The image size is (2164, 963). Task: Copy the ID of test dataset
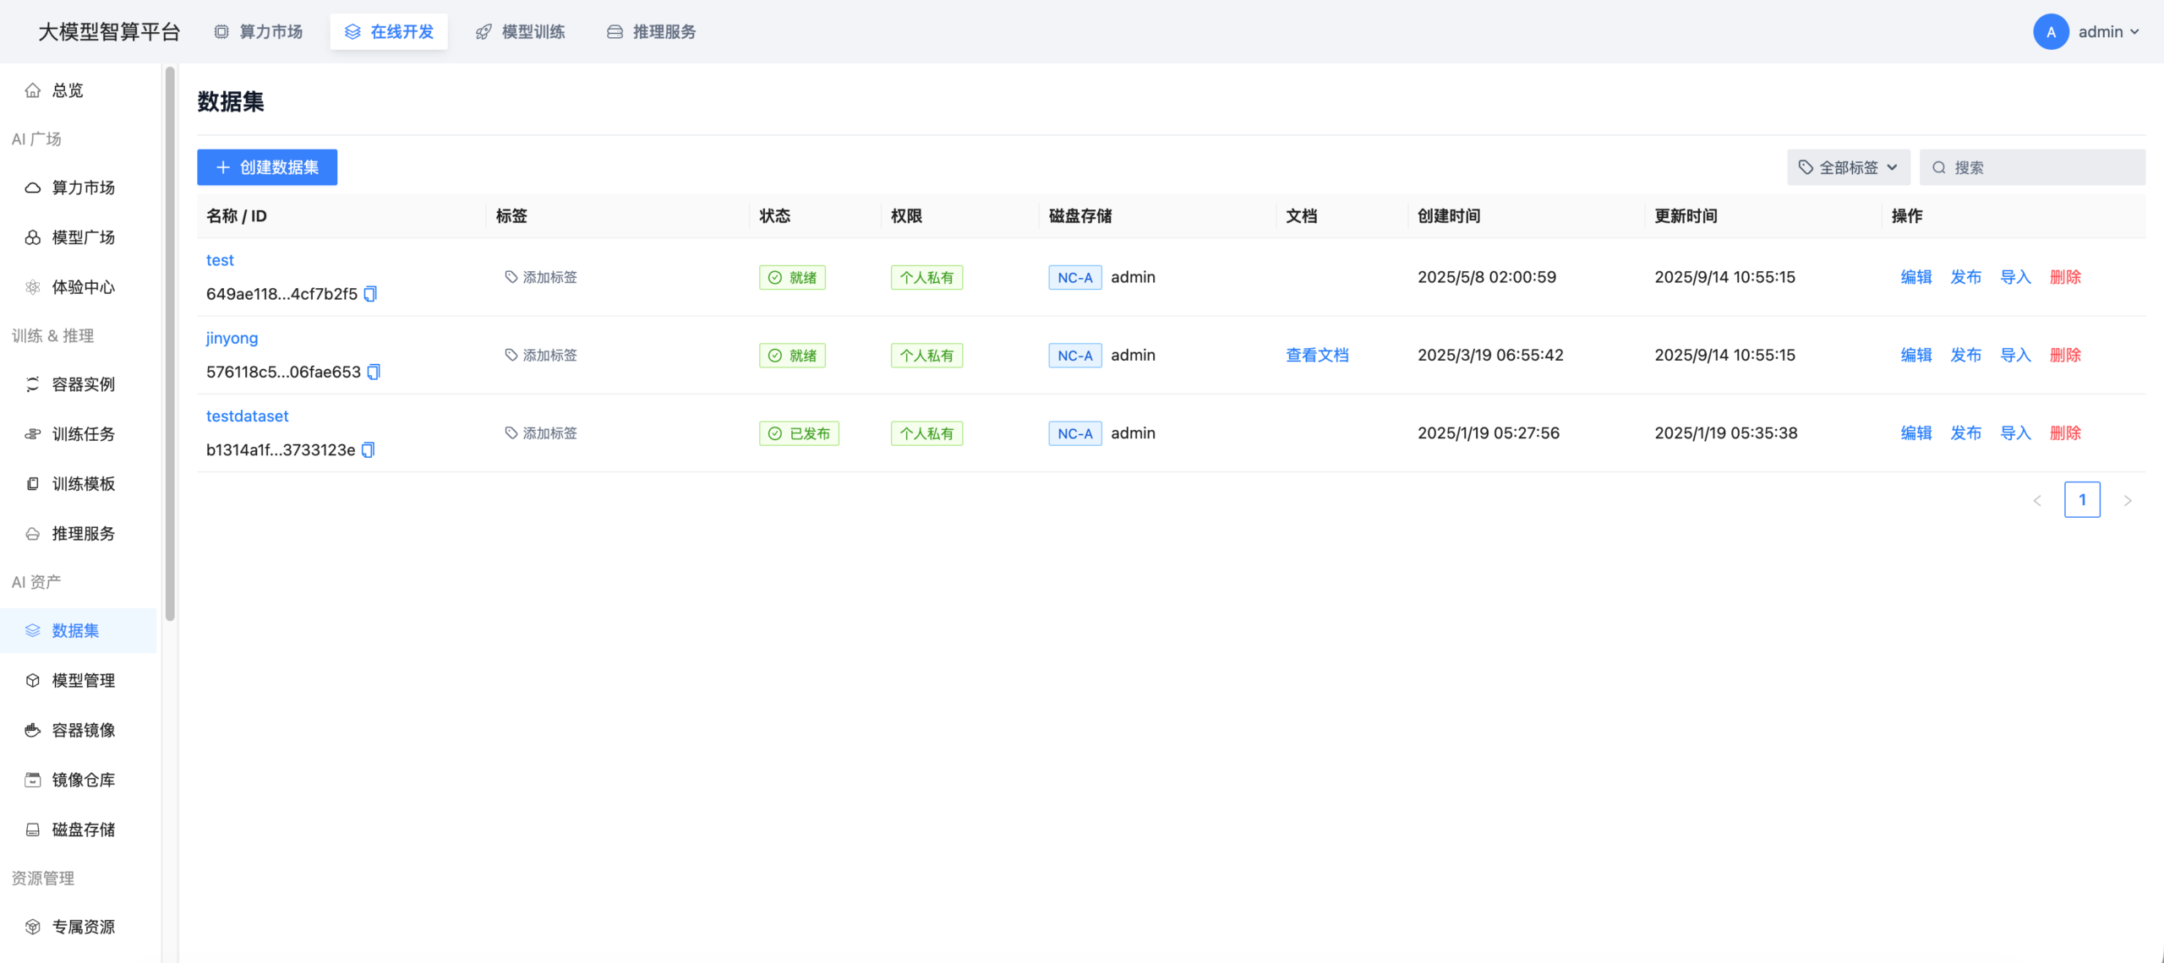tap(370, 294)
